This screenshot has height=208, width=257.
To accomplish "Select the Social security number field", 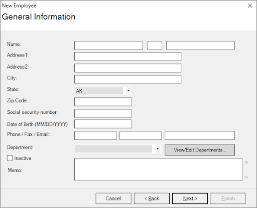I will (x=103, y=113).
